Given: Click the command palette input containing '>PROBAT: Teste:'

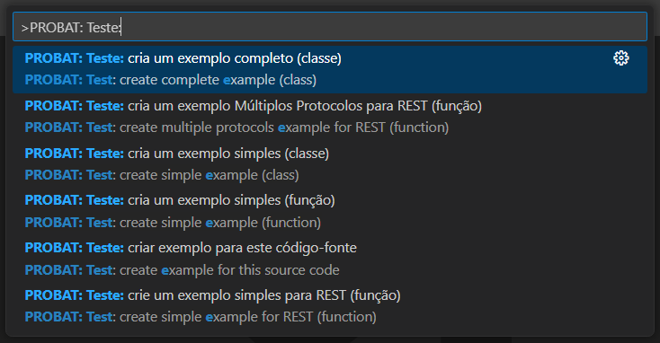Looking at the screenshot, I should click(x=330, y=27).
